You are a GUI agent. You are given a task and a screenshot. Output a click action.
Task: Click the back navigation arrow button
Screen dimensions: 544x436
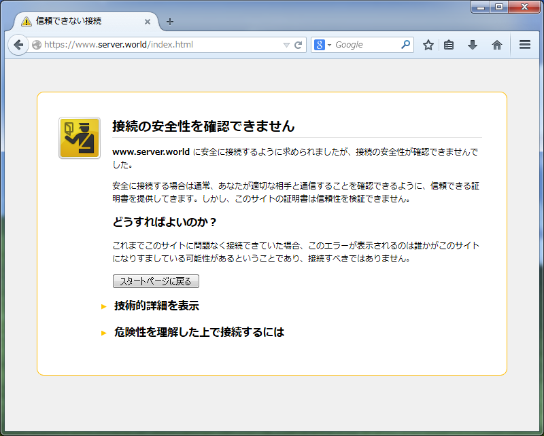click(18, 45)
